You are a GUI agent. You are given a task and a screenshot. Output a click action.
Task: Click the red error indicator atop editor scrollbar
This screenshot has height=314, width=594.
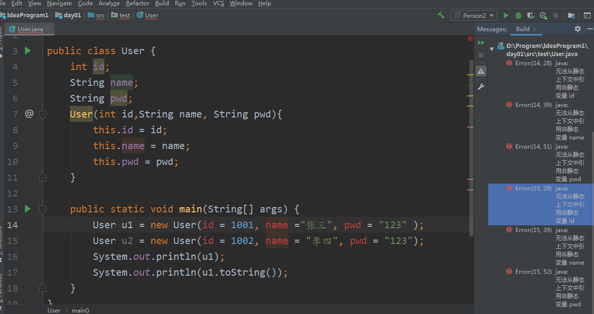pyautogui.click(x=470, y=39)
